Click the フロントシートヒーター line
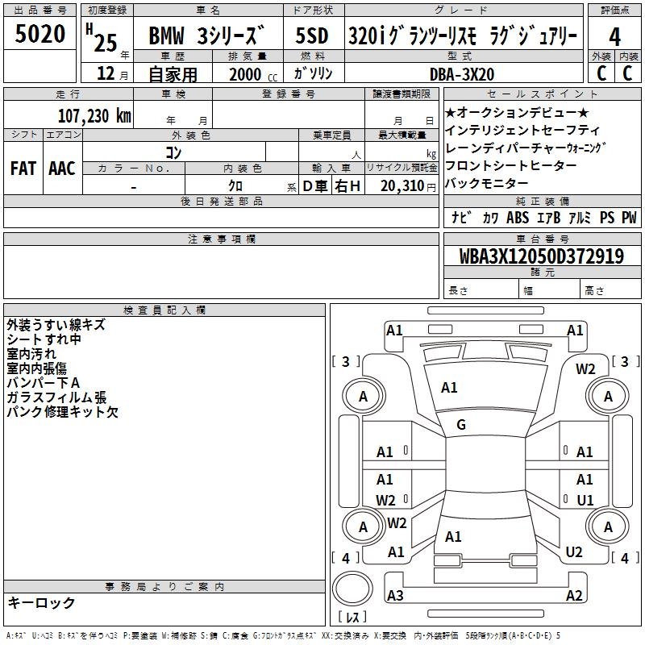This screenshot has width=645, height=645. click(x=511, y=165)
